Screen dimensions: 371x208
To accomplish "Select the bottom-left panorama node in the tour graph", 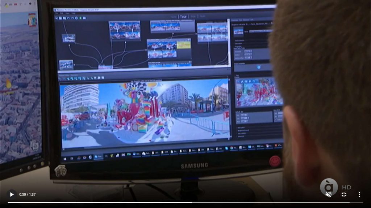I will pyautogui.click(x=66, y=65).
